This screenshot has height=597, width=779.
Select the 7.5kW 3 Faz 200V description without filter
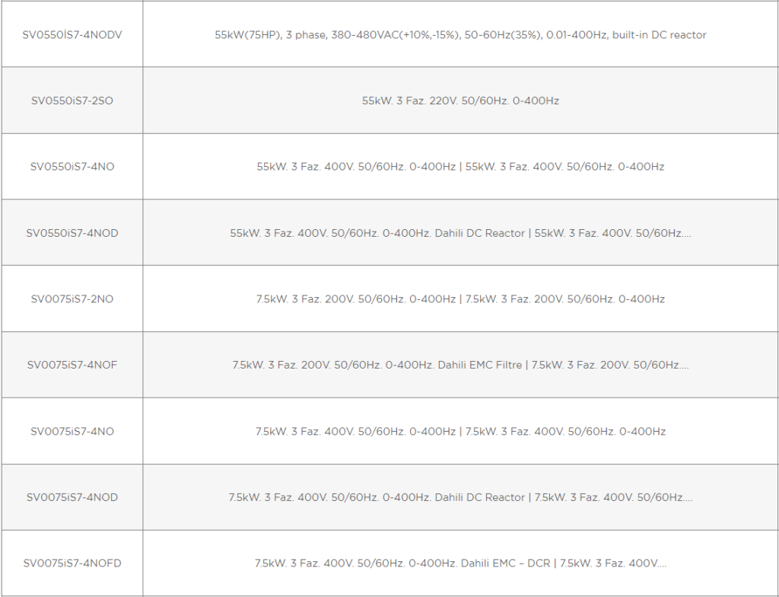[460, 299]
